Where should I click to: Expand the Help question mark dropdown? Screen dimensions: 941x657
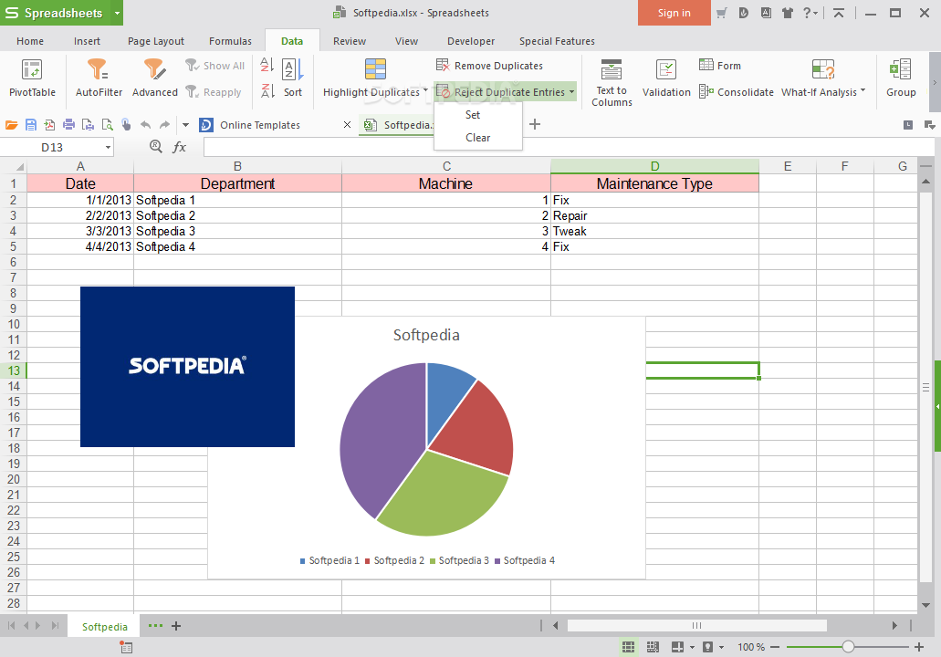tap(816, 13)
